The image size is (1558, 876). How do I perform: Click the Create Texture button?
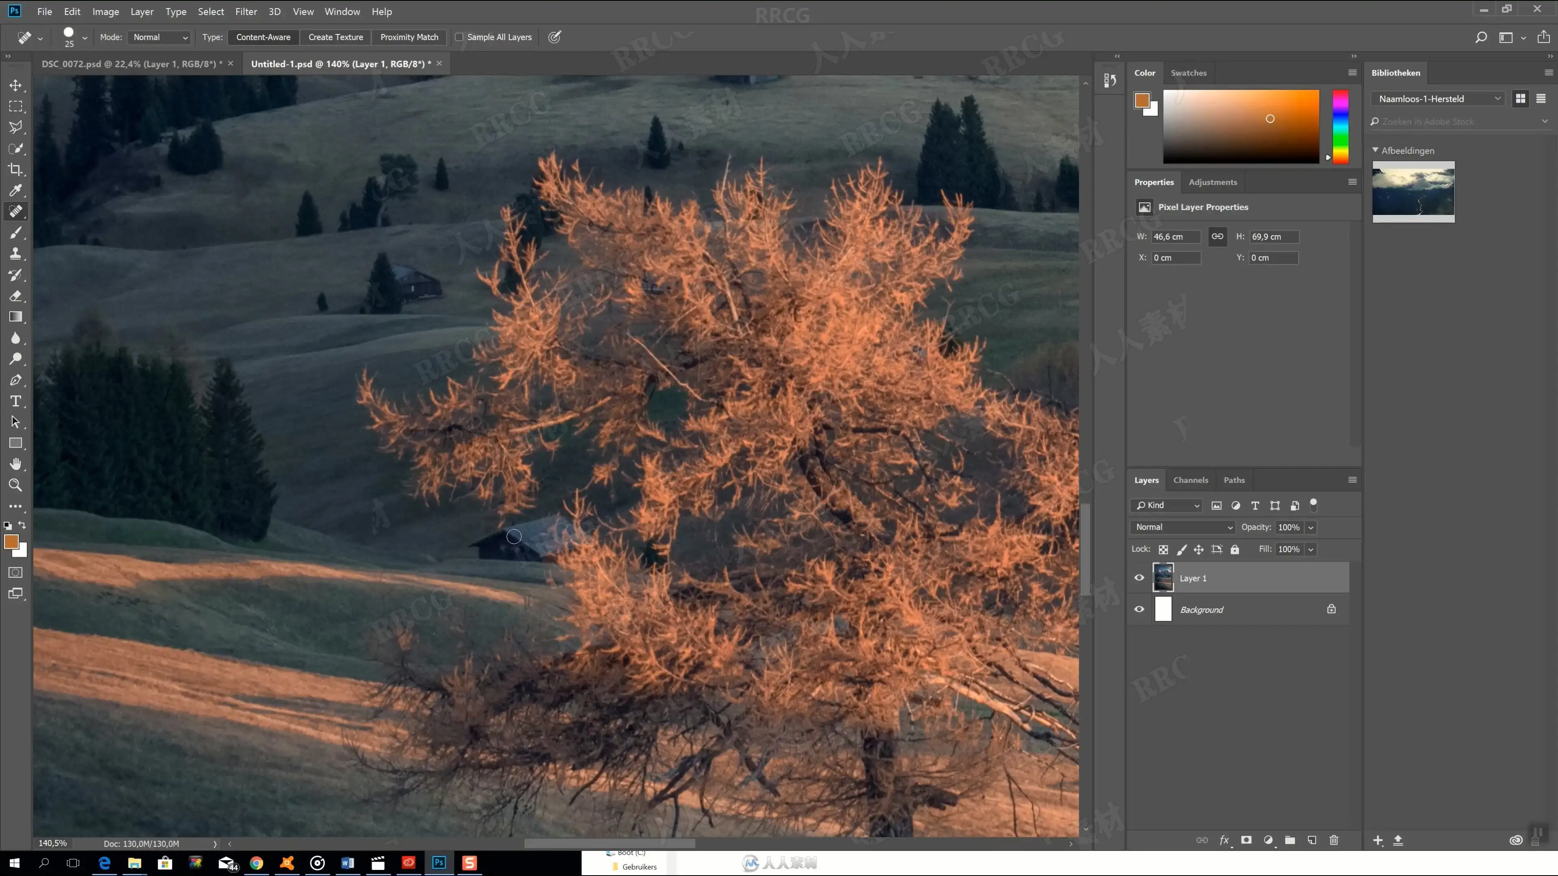(336, 37)
